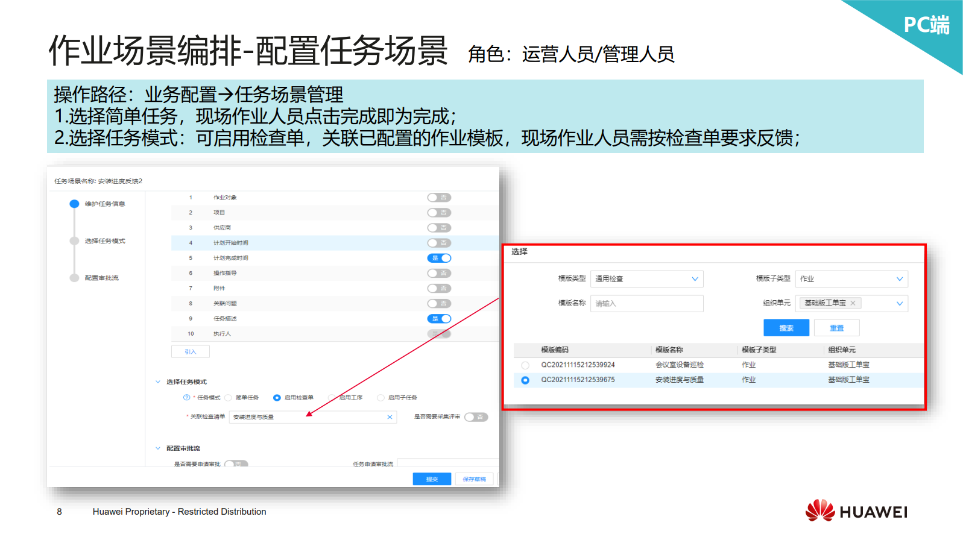The height and width of the screenshot is (540, 963).
Task: Go to the 维护任务信息 step
Action: coord(105,204)
